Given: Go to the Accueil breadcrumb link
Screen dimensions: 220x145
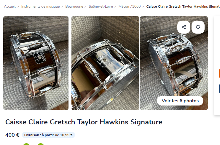Looking at the screenshot, I should (x=10, y=6).
